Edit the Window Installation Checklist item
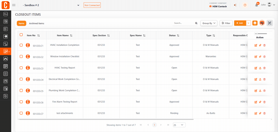278x132 pixels. point(256,57)
